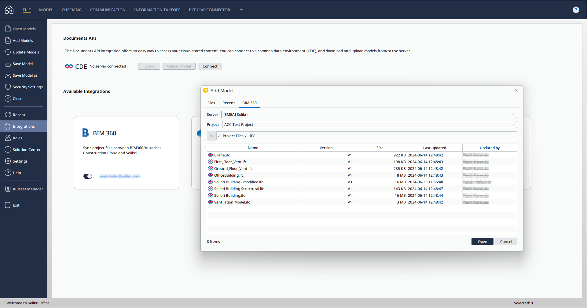This screenshot has height=308, width=587.
Task: Open the help question mark icon
Action: coord(576,10)
